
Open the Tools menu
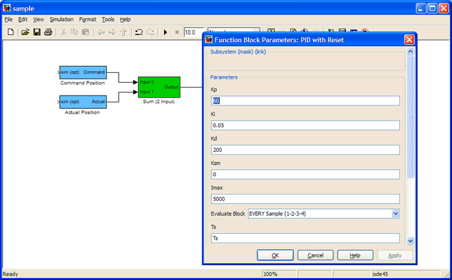tap(108, 20)
